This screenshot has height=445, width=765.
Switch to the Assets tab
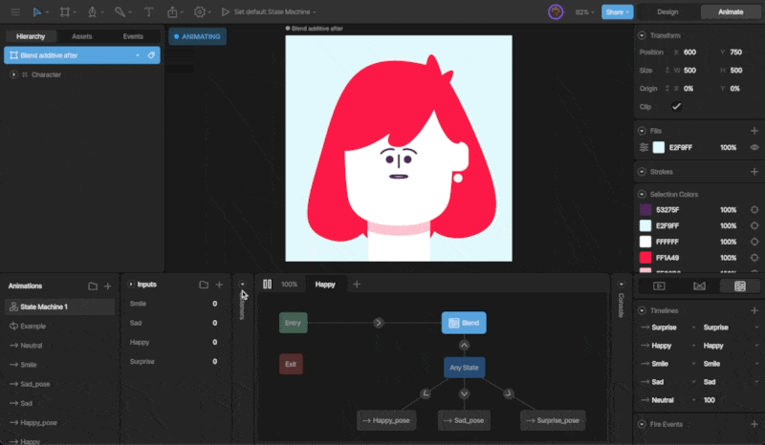click(x=82, y=36)
